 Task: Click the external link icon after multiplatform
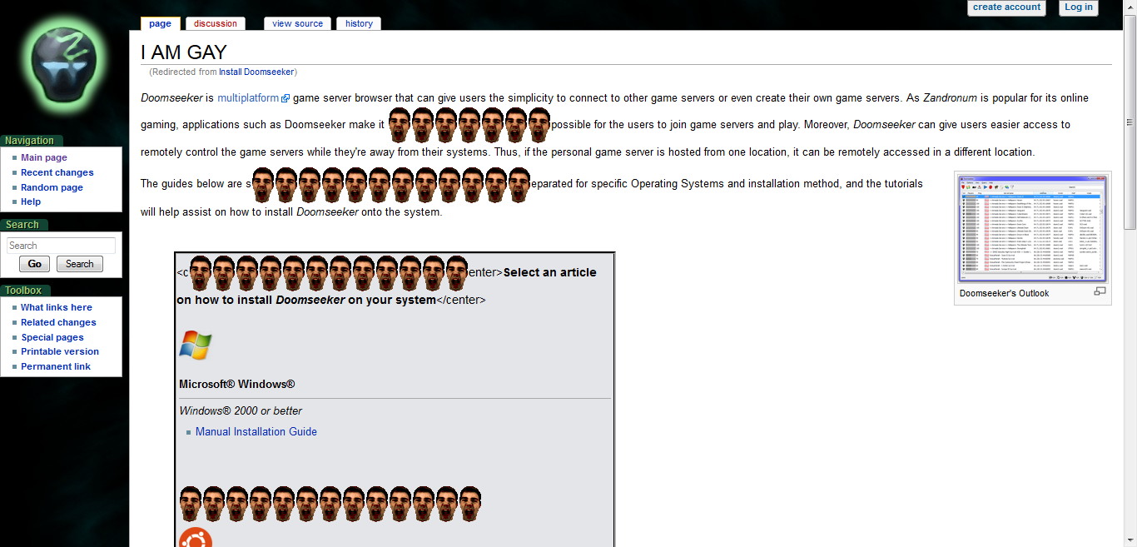coord(285,98)
